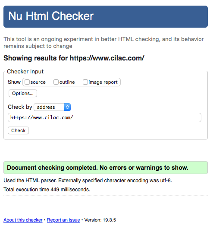Screen dimensions: 213x225
Task: Click the Total execution time line
Action: (47, 190)
